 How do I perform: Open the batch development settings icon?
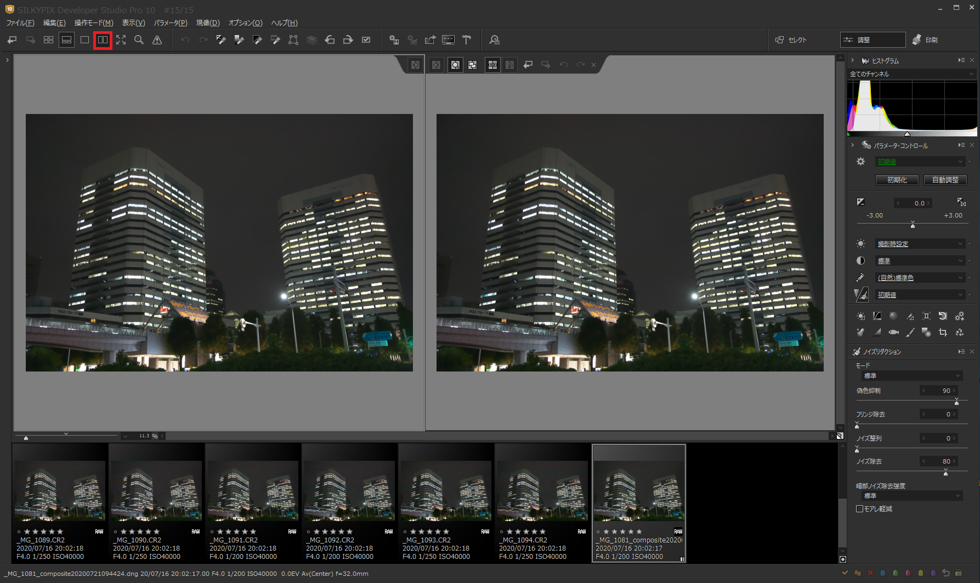coord(394,40)
